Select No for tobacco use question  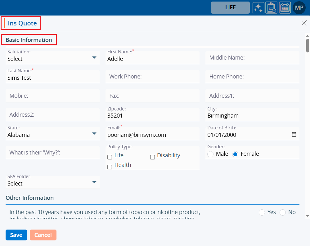[283, 212]
